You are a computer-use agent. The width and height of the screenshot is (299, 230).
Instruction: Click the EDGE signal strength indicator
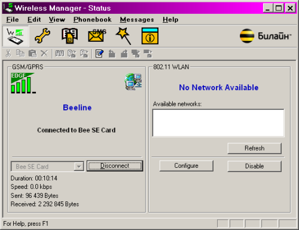tap(23, 83)
